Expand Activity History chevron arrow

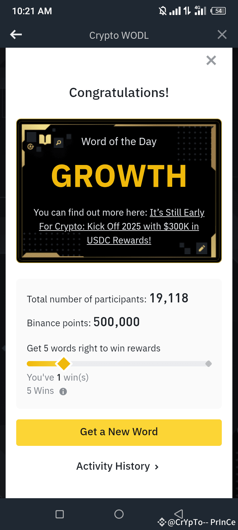tap(157, 467)
